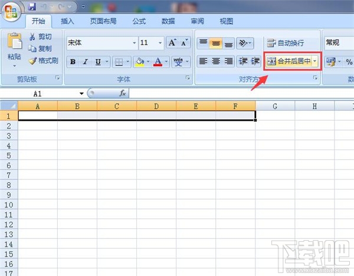Switch to 插入 tab

pyautogui.click(x=67, y=21)
